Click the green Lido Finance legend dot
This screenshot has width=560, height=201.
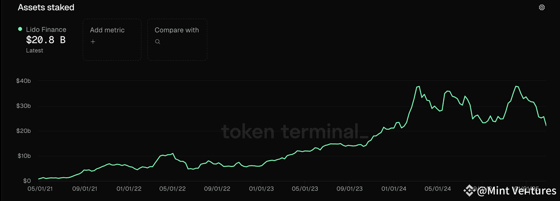tap(20, 29)
